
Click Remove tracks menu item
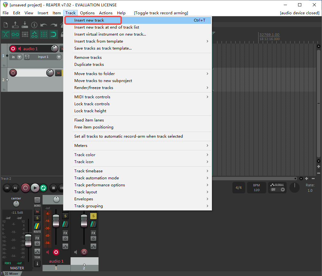click(138, 57)
